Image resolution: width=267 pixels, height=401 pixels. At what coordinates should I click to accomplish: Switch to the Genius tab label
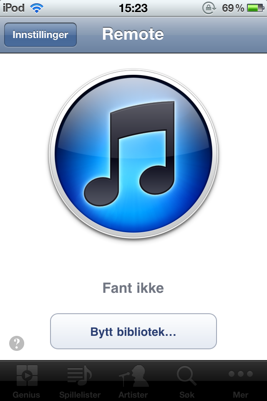point(26,395)
